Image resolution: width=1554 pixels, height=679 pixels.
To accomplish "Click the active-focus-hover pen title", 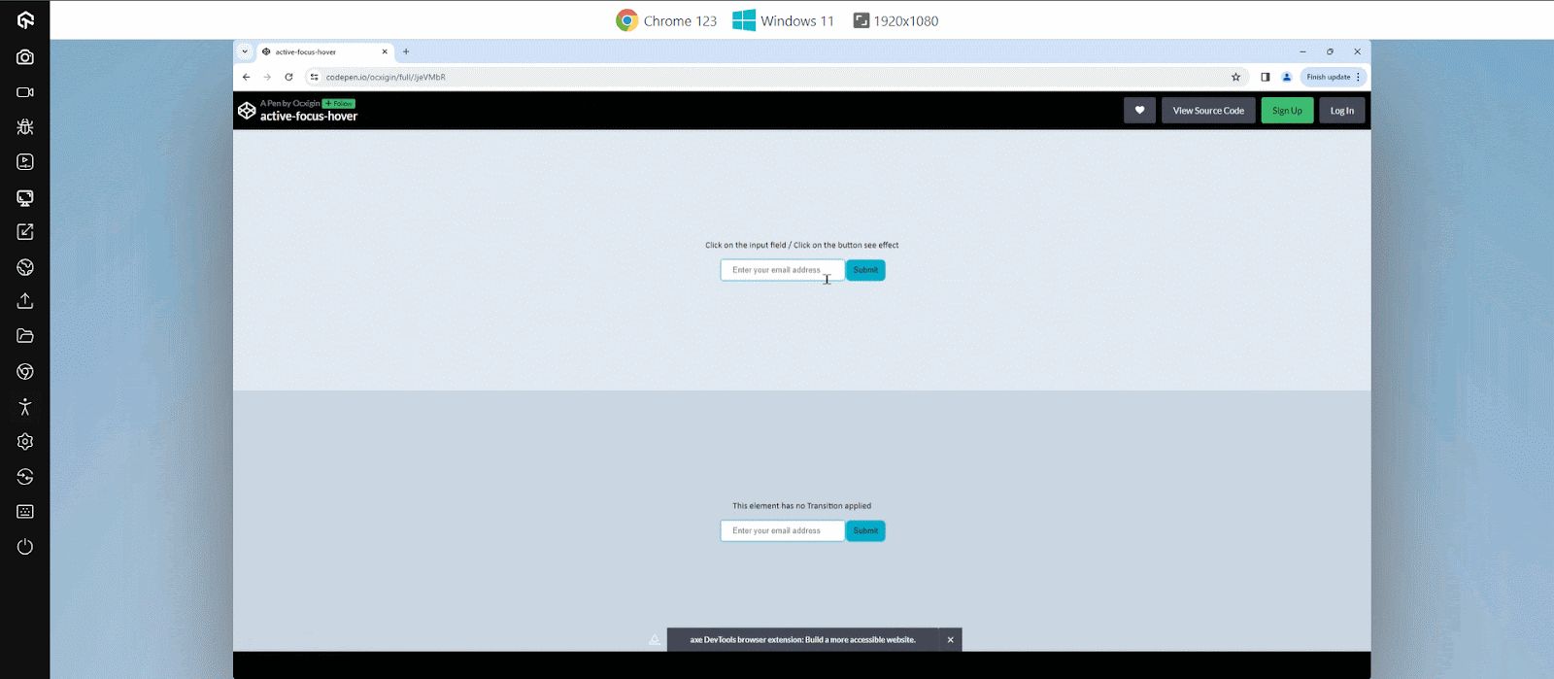I will [x=309, y=117].
